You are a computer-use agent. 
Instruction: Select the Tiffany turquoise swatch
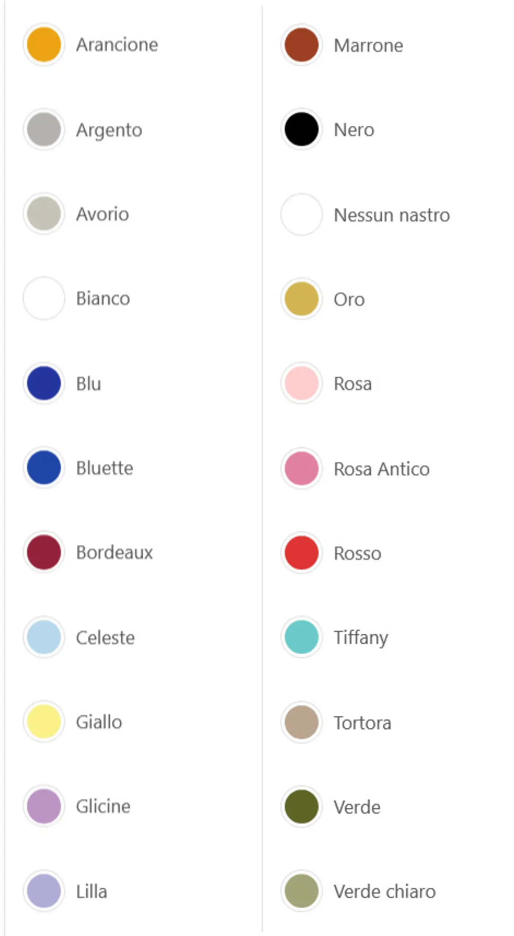pos(302,637)
